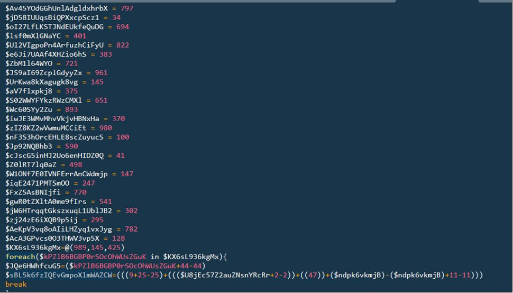Click the variable $jW6HTrqqtGkszxuqL1UblJB2
Image resolution: width=513 pixels, height=293 pixels.
(x=59, y=210)
